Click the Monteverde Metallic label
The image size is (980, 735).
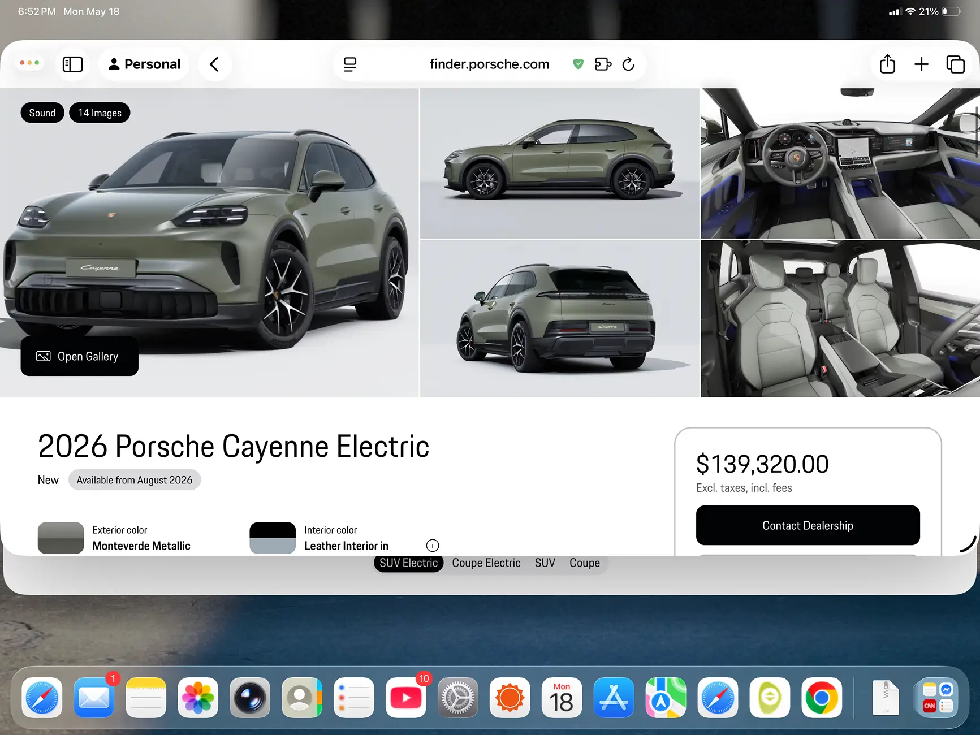click(x=141, y=546)
